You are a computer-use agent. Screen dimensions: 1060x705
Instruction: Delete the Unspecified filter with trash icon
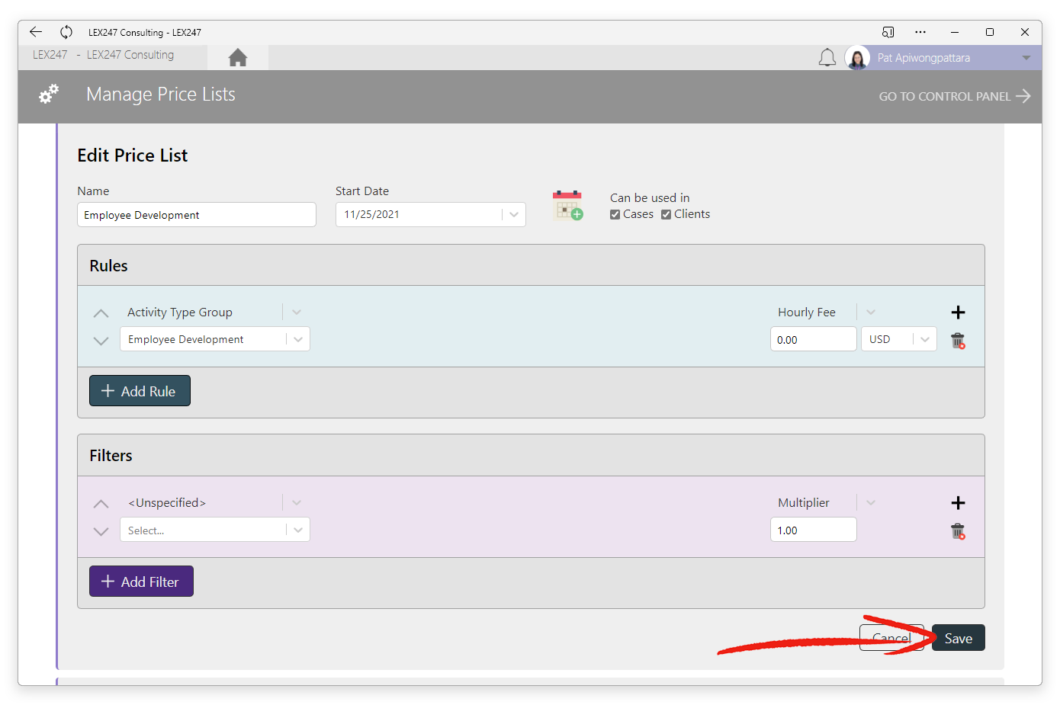click(958, 531)
